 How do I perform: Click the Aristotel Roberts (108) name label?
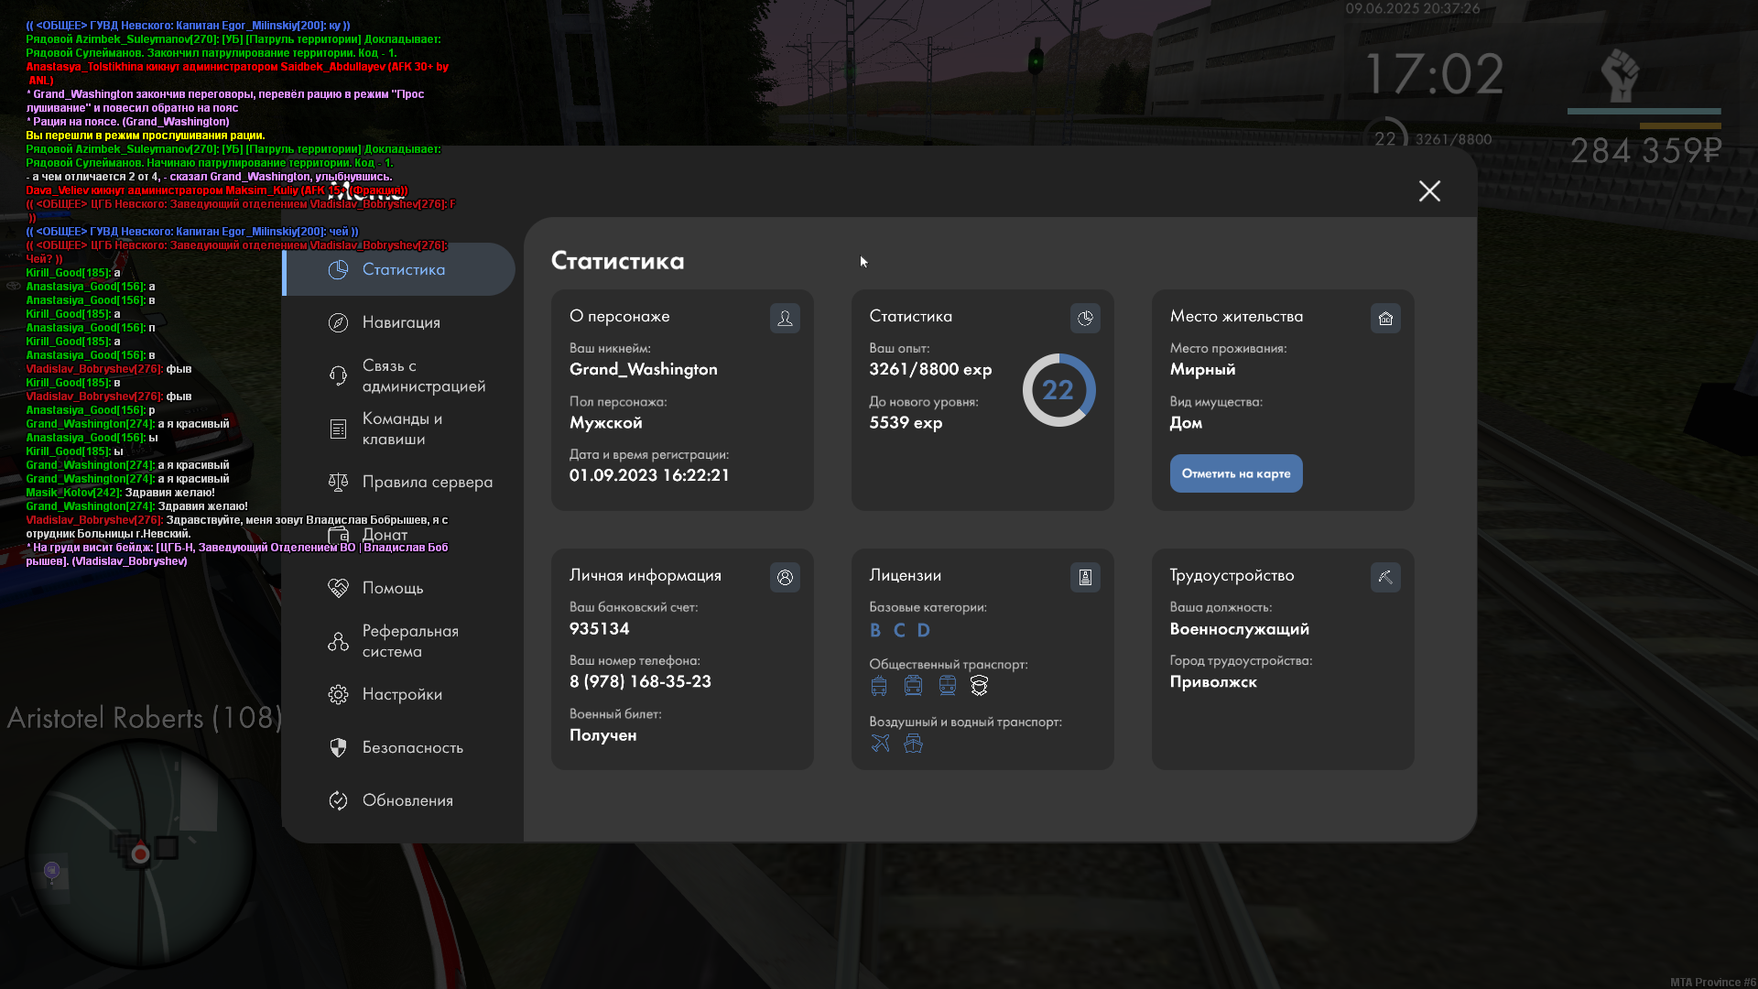[x=145, y=717]
